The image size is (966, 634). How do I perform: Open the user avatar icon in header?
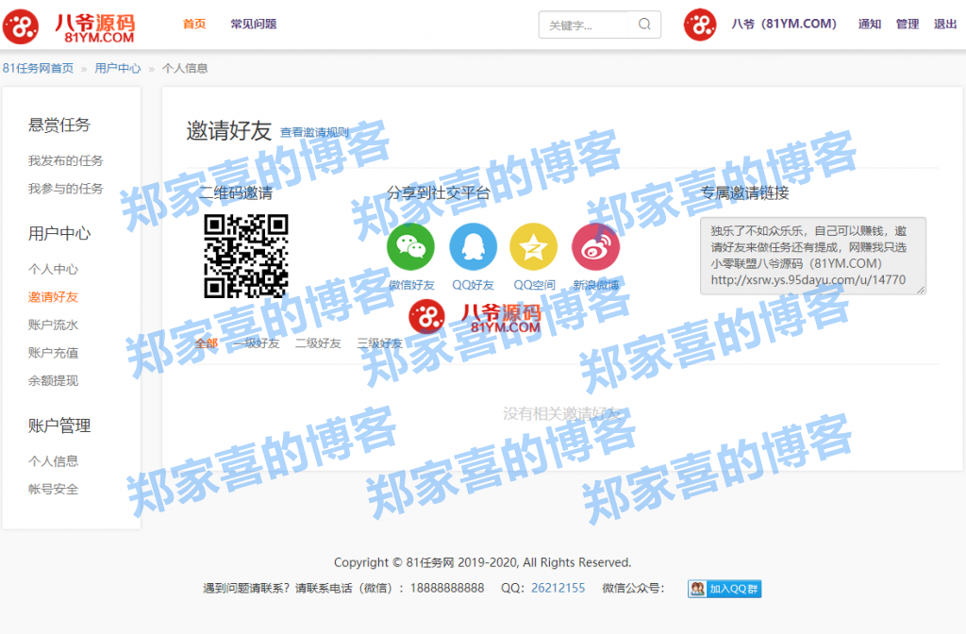click(700, 25)
